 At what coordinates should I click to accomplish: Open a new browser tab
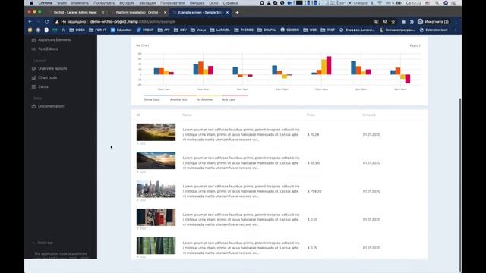click(x=237, y=12)
